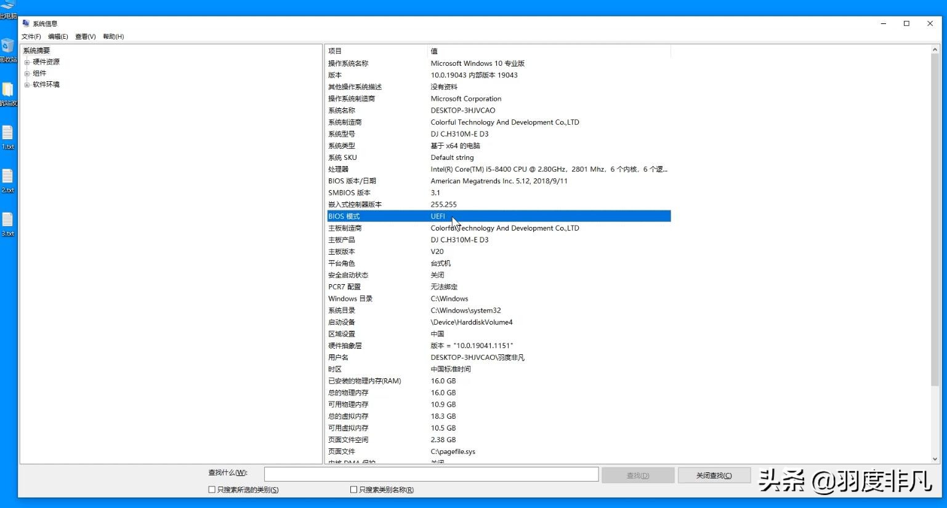The image size is (947, 508).
Task: Expand the 组件 tree node
Action: point(28,73)
